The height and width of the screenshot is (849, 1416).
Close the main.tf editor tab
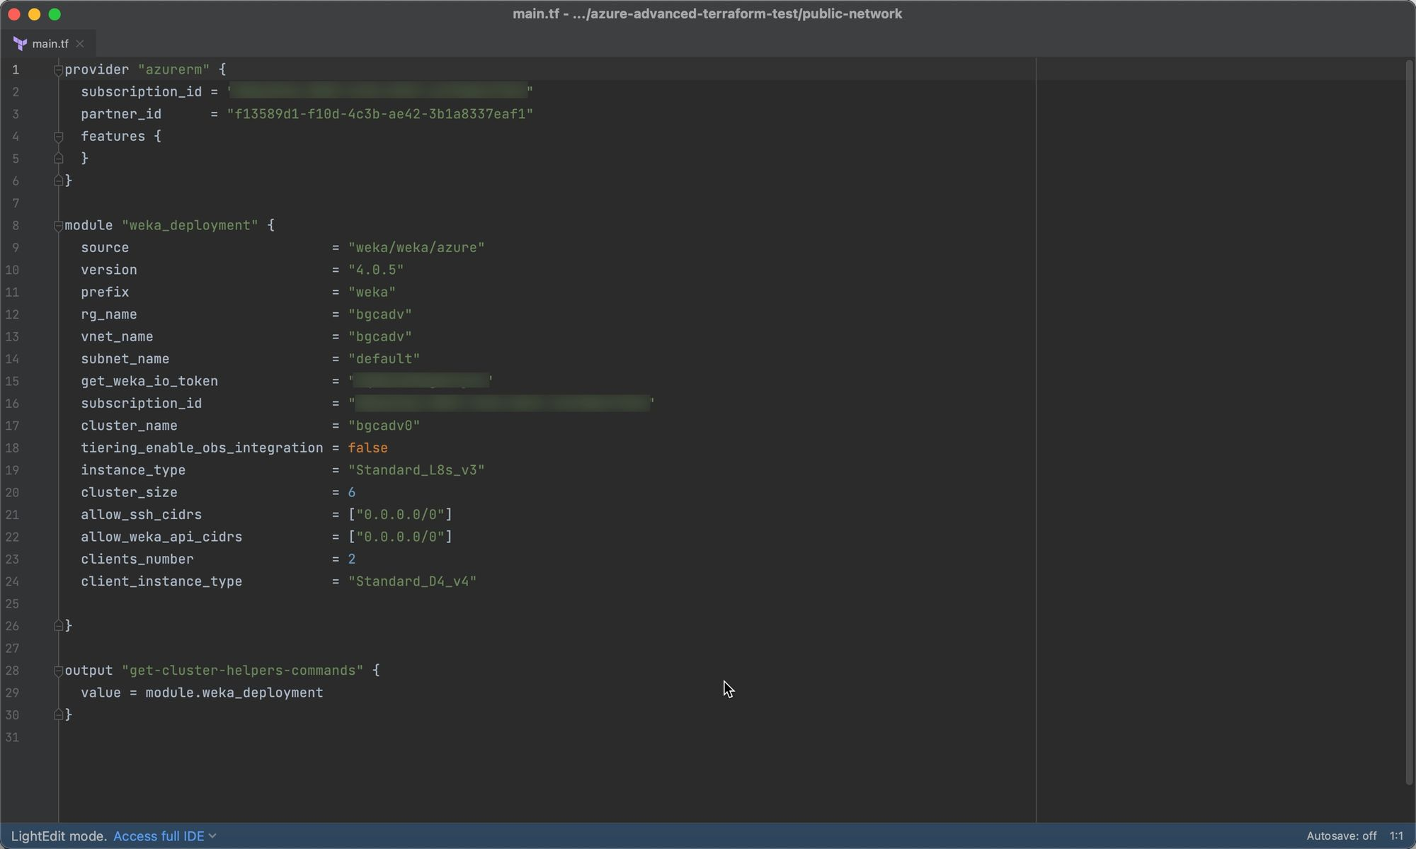(80, 44)
